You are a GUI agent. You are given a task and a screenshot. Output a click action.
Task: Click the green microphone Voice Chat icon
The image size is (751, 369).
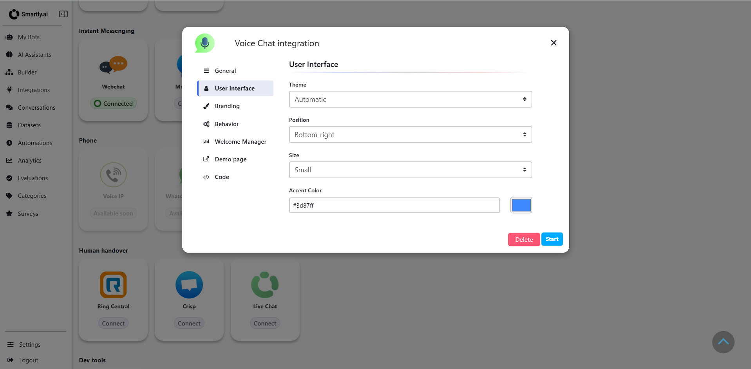204,43
